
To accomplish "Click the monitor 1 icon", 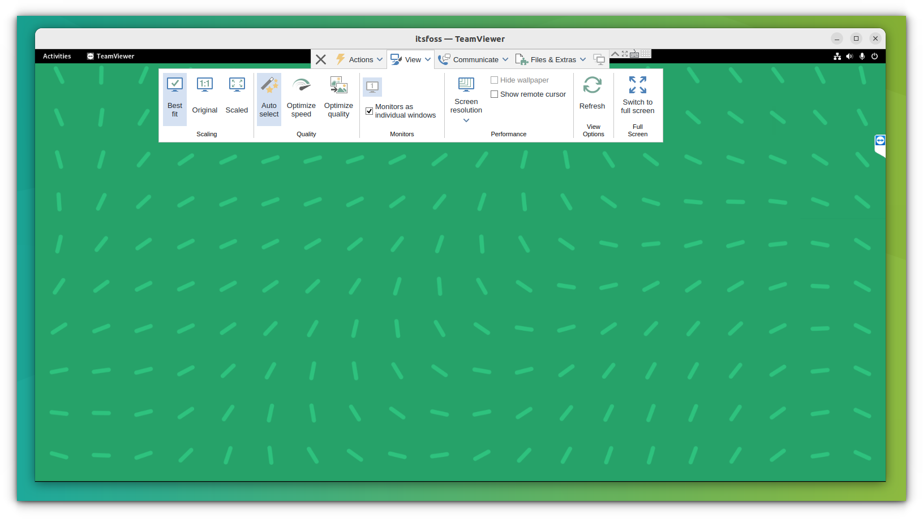I will tap(372, 86).
